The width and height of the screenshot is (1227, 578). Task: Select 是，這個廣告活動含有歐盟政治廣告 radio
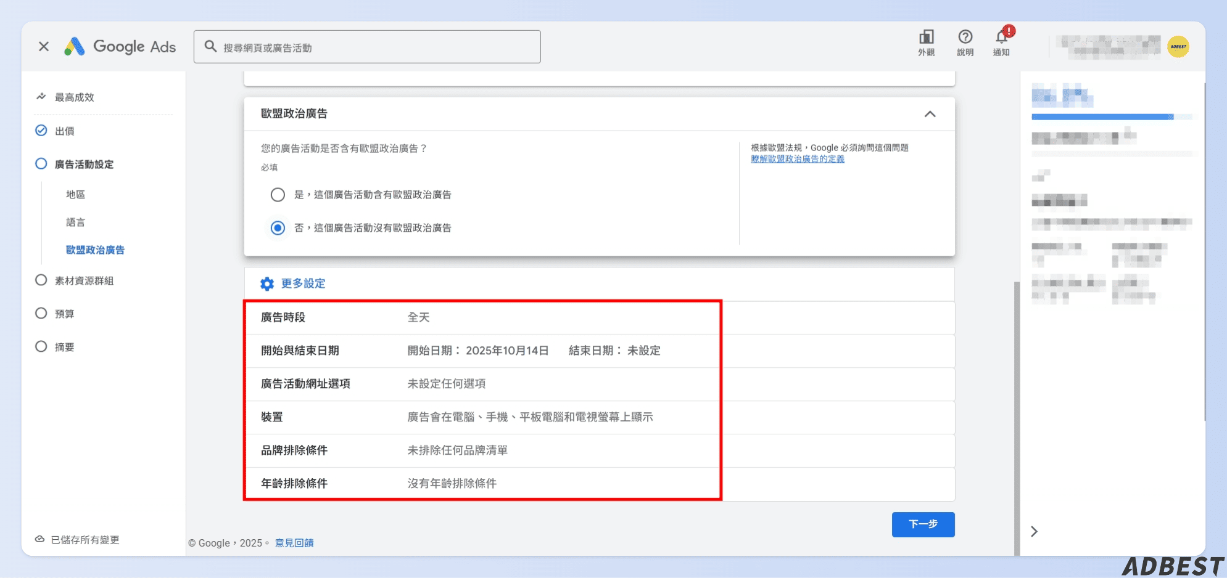tap(278, 195)
